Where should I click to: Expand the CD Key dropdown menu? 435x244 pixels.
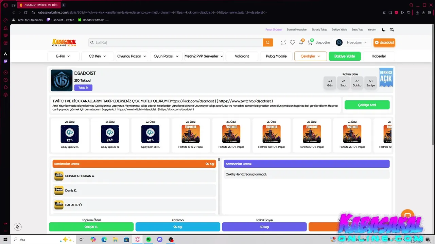tap(98, 56)
